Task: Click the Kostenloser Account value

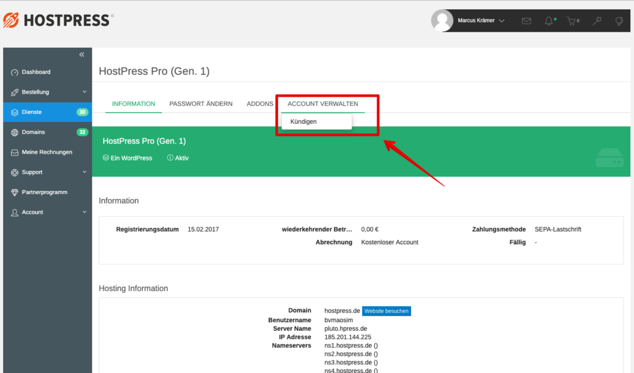Action: click(389, 242)
